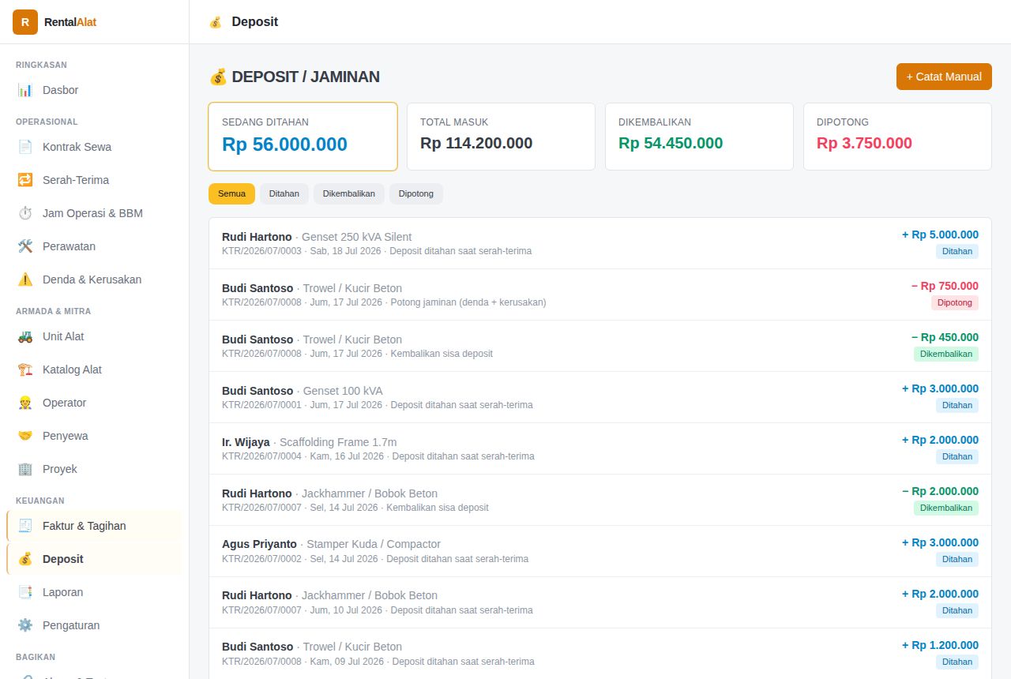Click the Operator worker icon
Image resolution: width=1011 pixels, height=679 pixels.
[25, 403]
